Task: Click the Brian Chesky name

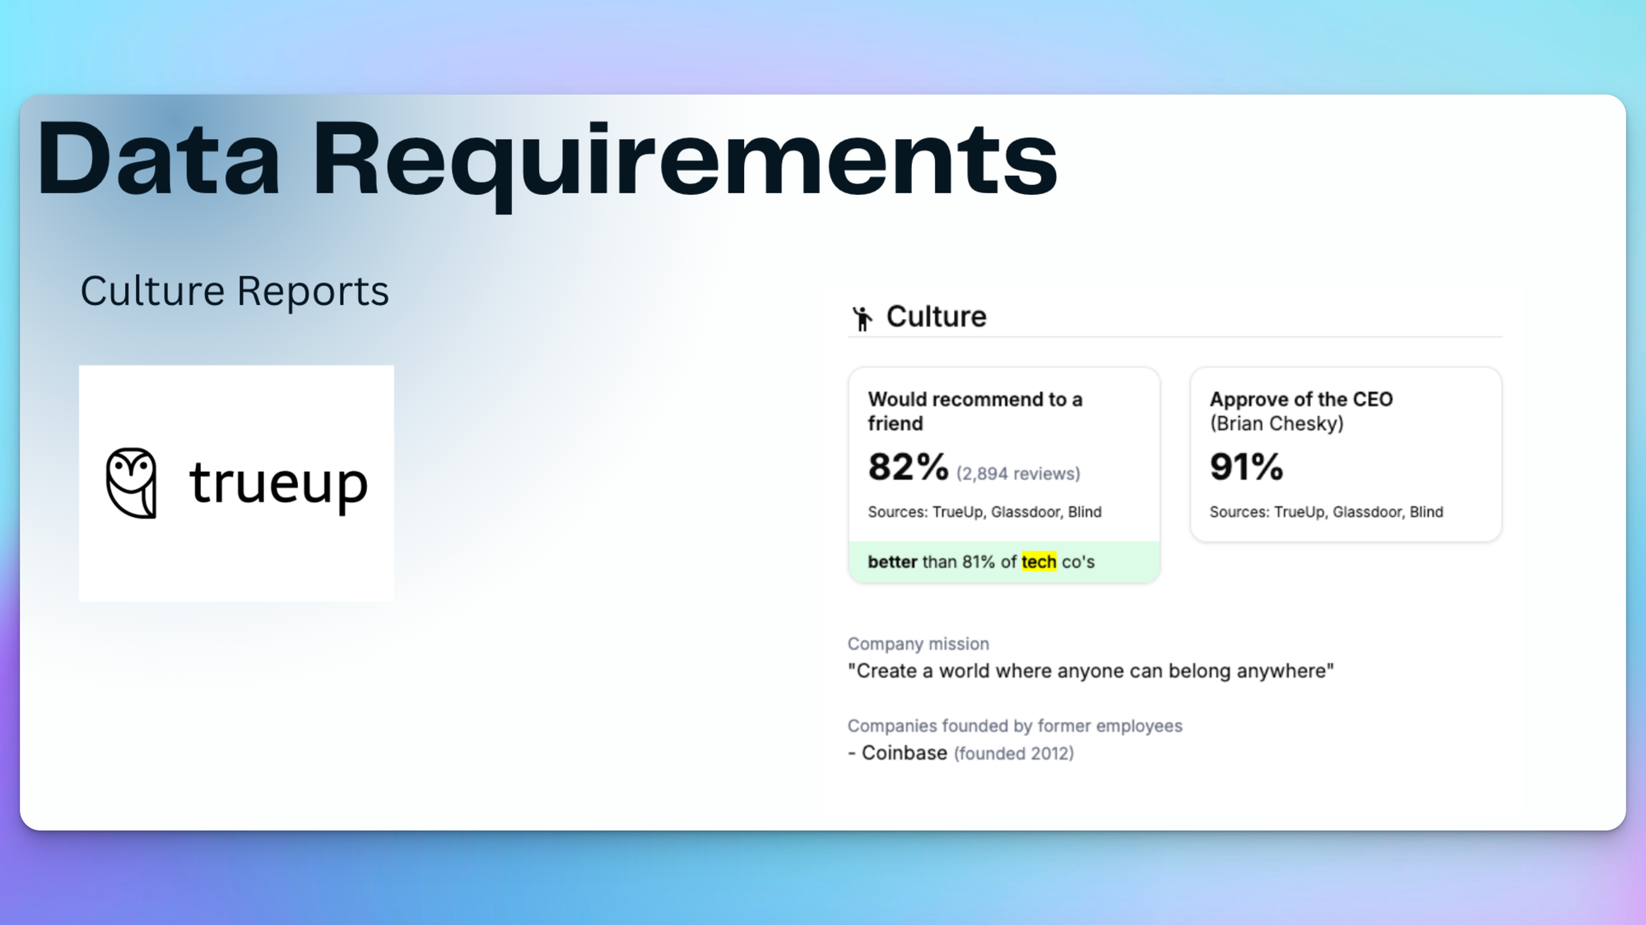Action: pos(1276,423)
